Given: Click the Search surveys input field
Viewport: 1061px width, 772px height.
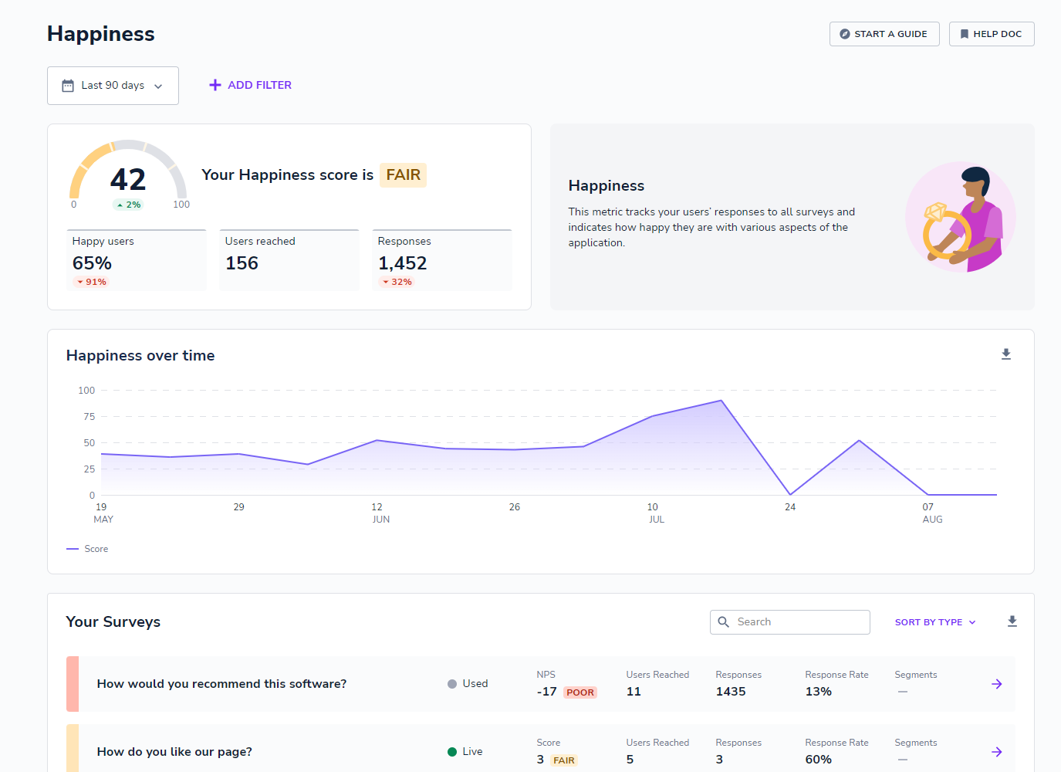Looking at the screenshot, I should coord(790,622).
